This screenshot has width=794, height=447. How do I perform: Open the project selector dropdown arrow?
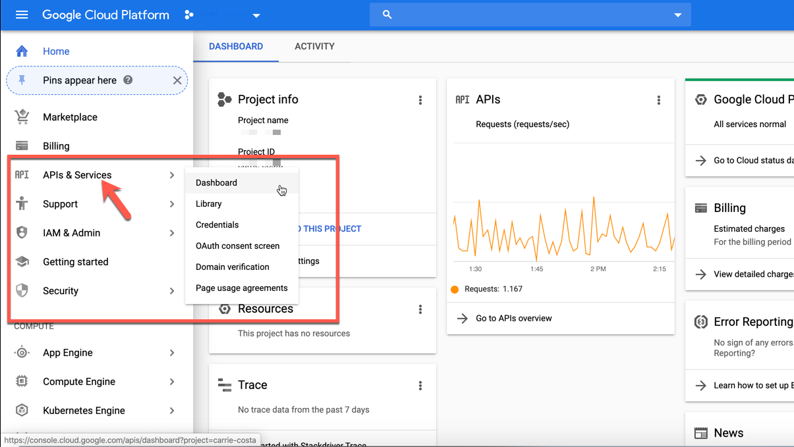(256, 16)
